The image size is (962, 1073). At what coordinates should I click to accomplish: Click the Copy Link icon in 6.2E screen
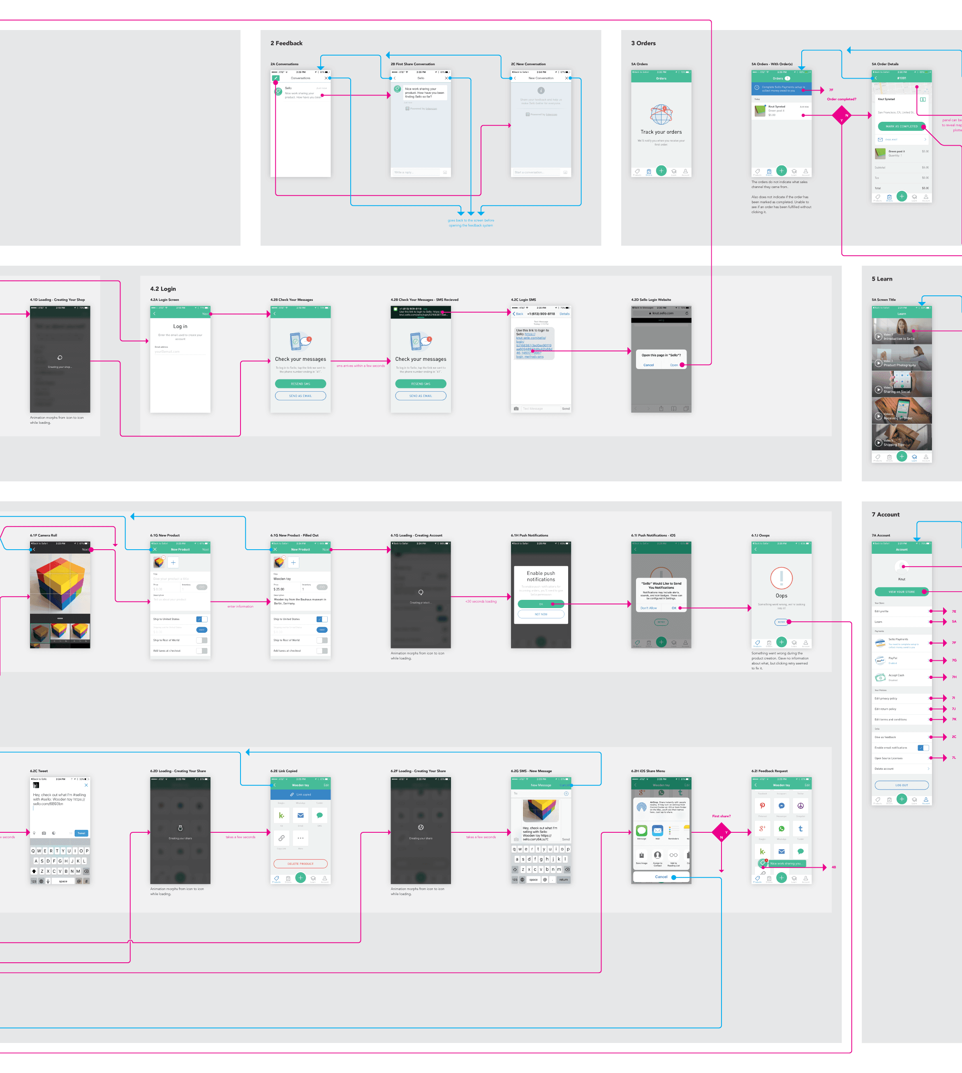281,838
